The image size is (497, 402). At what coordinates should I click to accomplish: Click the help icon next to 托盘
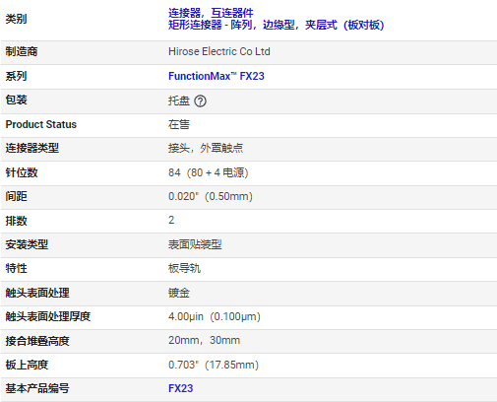point(200,101)
